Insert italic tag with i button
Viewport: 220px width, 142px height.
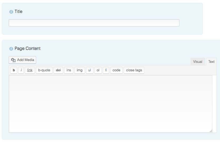coord(21,70)
